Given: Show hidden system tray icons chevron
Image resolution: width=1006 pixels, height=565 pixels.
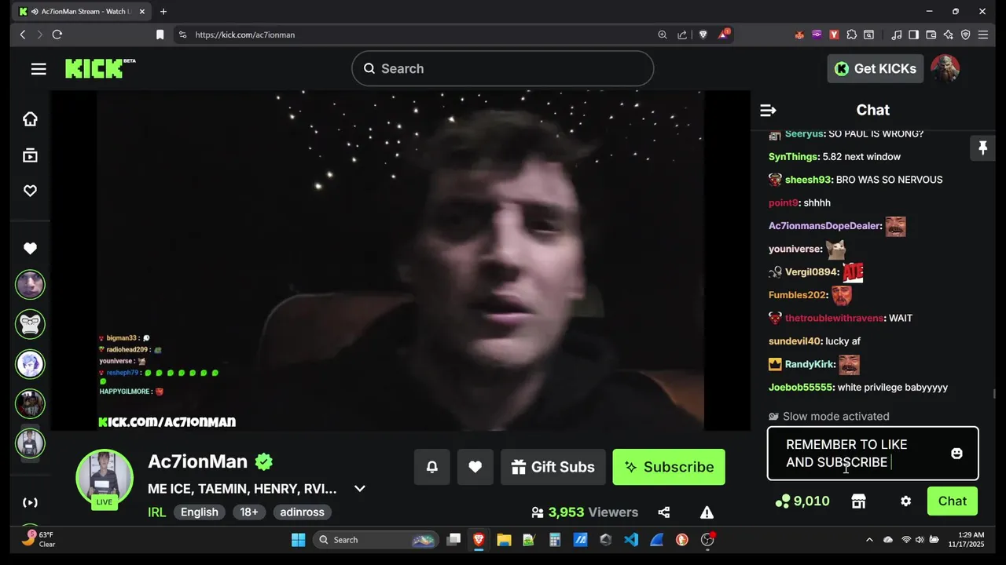Looking at the screenshot, I should tap(869, 540).
